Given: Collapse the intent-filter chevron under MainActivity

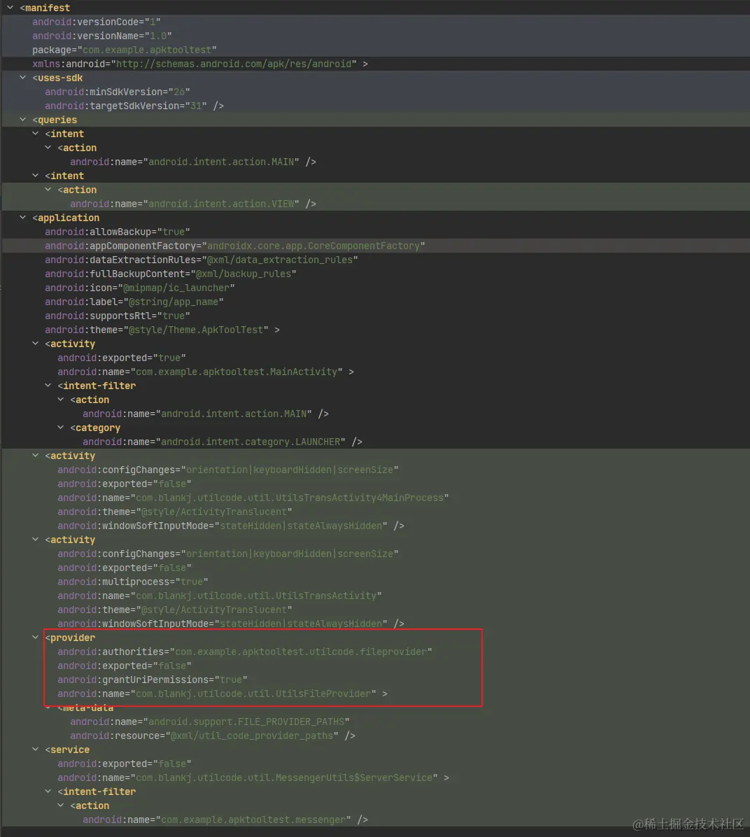Looking at the screenshot, I should (x=48, y=386).
